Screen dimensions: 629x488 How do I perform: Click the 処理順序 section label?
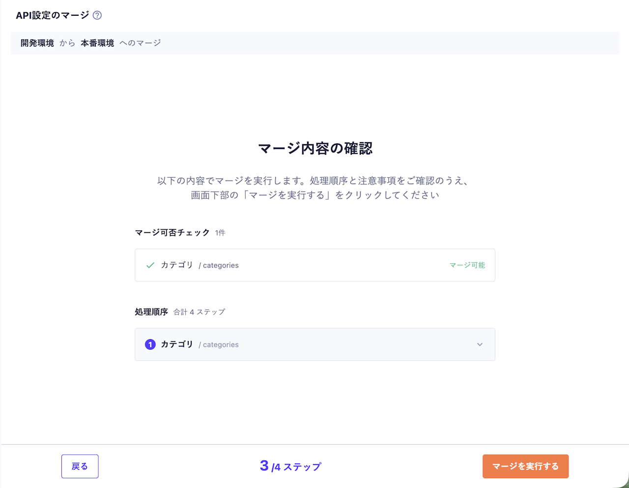[151, 312]
